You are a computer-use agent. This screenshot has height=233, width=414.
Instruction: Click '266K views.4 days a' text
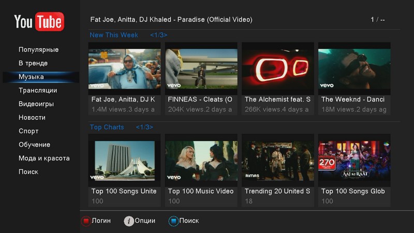[276, 109]
